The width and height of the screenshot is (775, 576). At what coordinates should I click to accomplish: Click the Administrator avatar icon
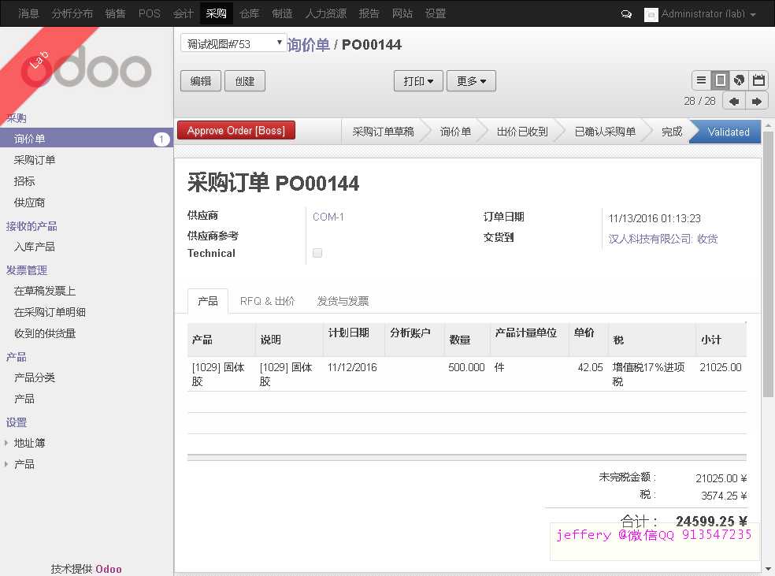point(651,15)
